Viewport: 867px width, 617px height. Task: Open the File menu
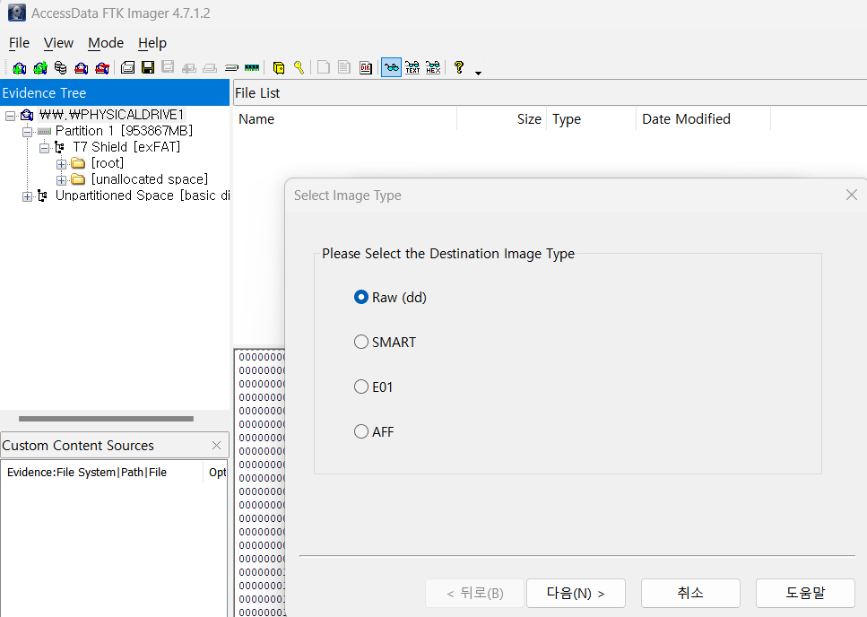click(x=20, y=43)
